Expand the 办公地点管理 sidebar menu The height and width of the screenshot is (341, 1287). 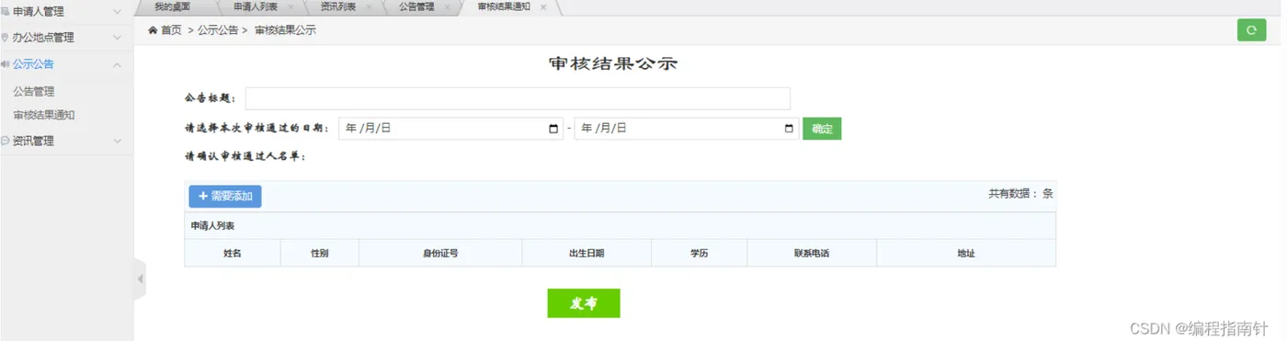tap(67, 38)
